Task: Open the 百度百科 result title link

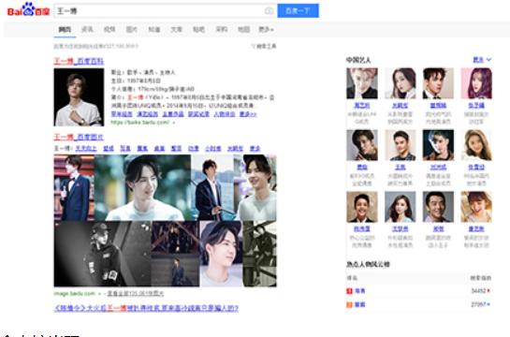Action: click(x=79, y=61)
